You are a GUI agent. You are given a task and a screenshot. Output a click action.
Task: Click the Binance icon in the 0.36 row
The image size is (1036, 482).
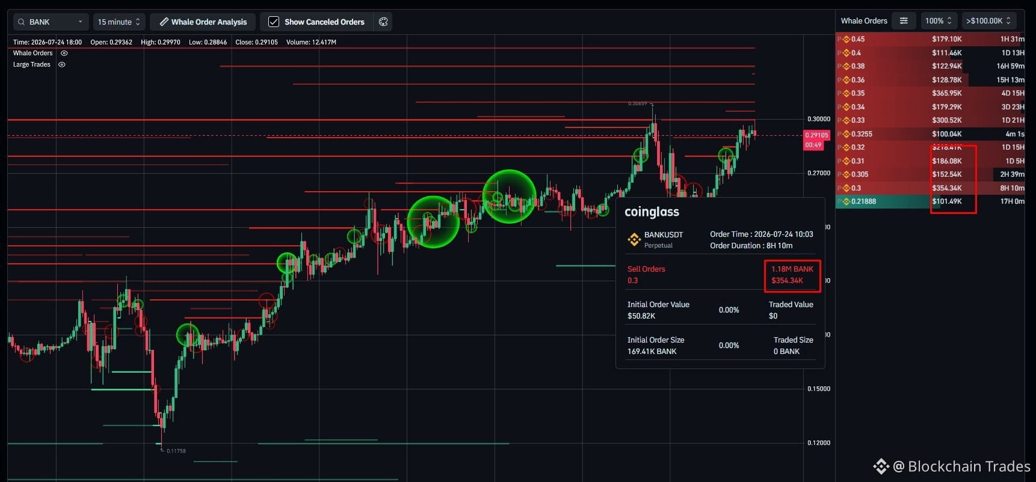846,80
